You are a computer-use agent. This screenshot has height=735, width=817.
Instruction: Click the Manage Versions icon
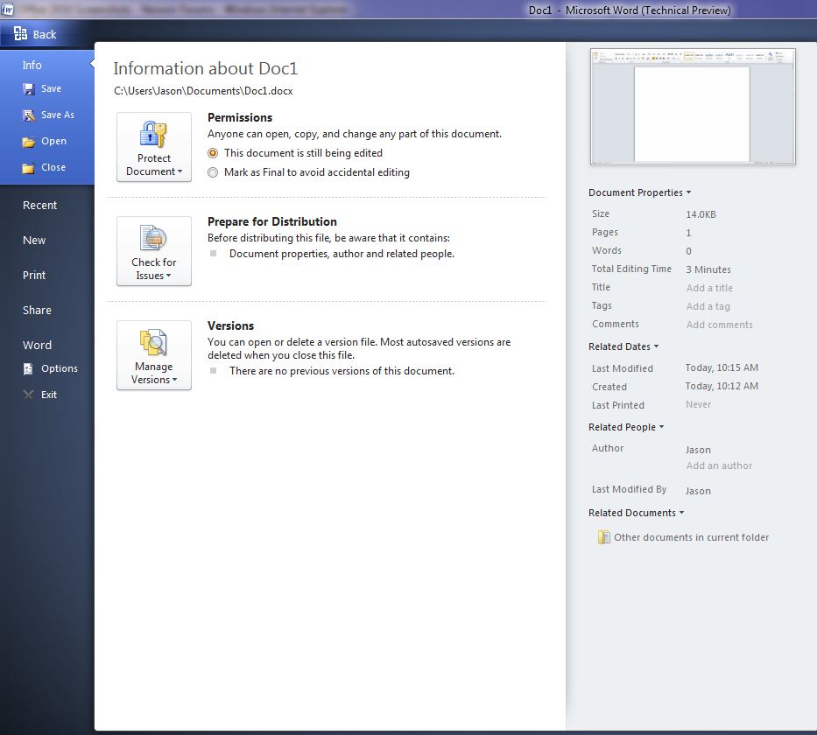[153, 343]
